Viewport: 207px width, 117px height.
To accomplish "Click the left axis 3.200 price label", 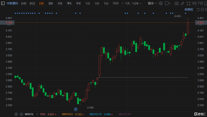I will pyautogui.click(x=9, y=74).
